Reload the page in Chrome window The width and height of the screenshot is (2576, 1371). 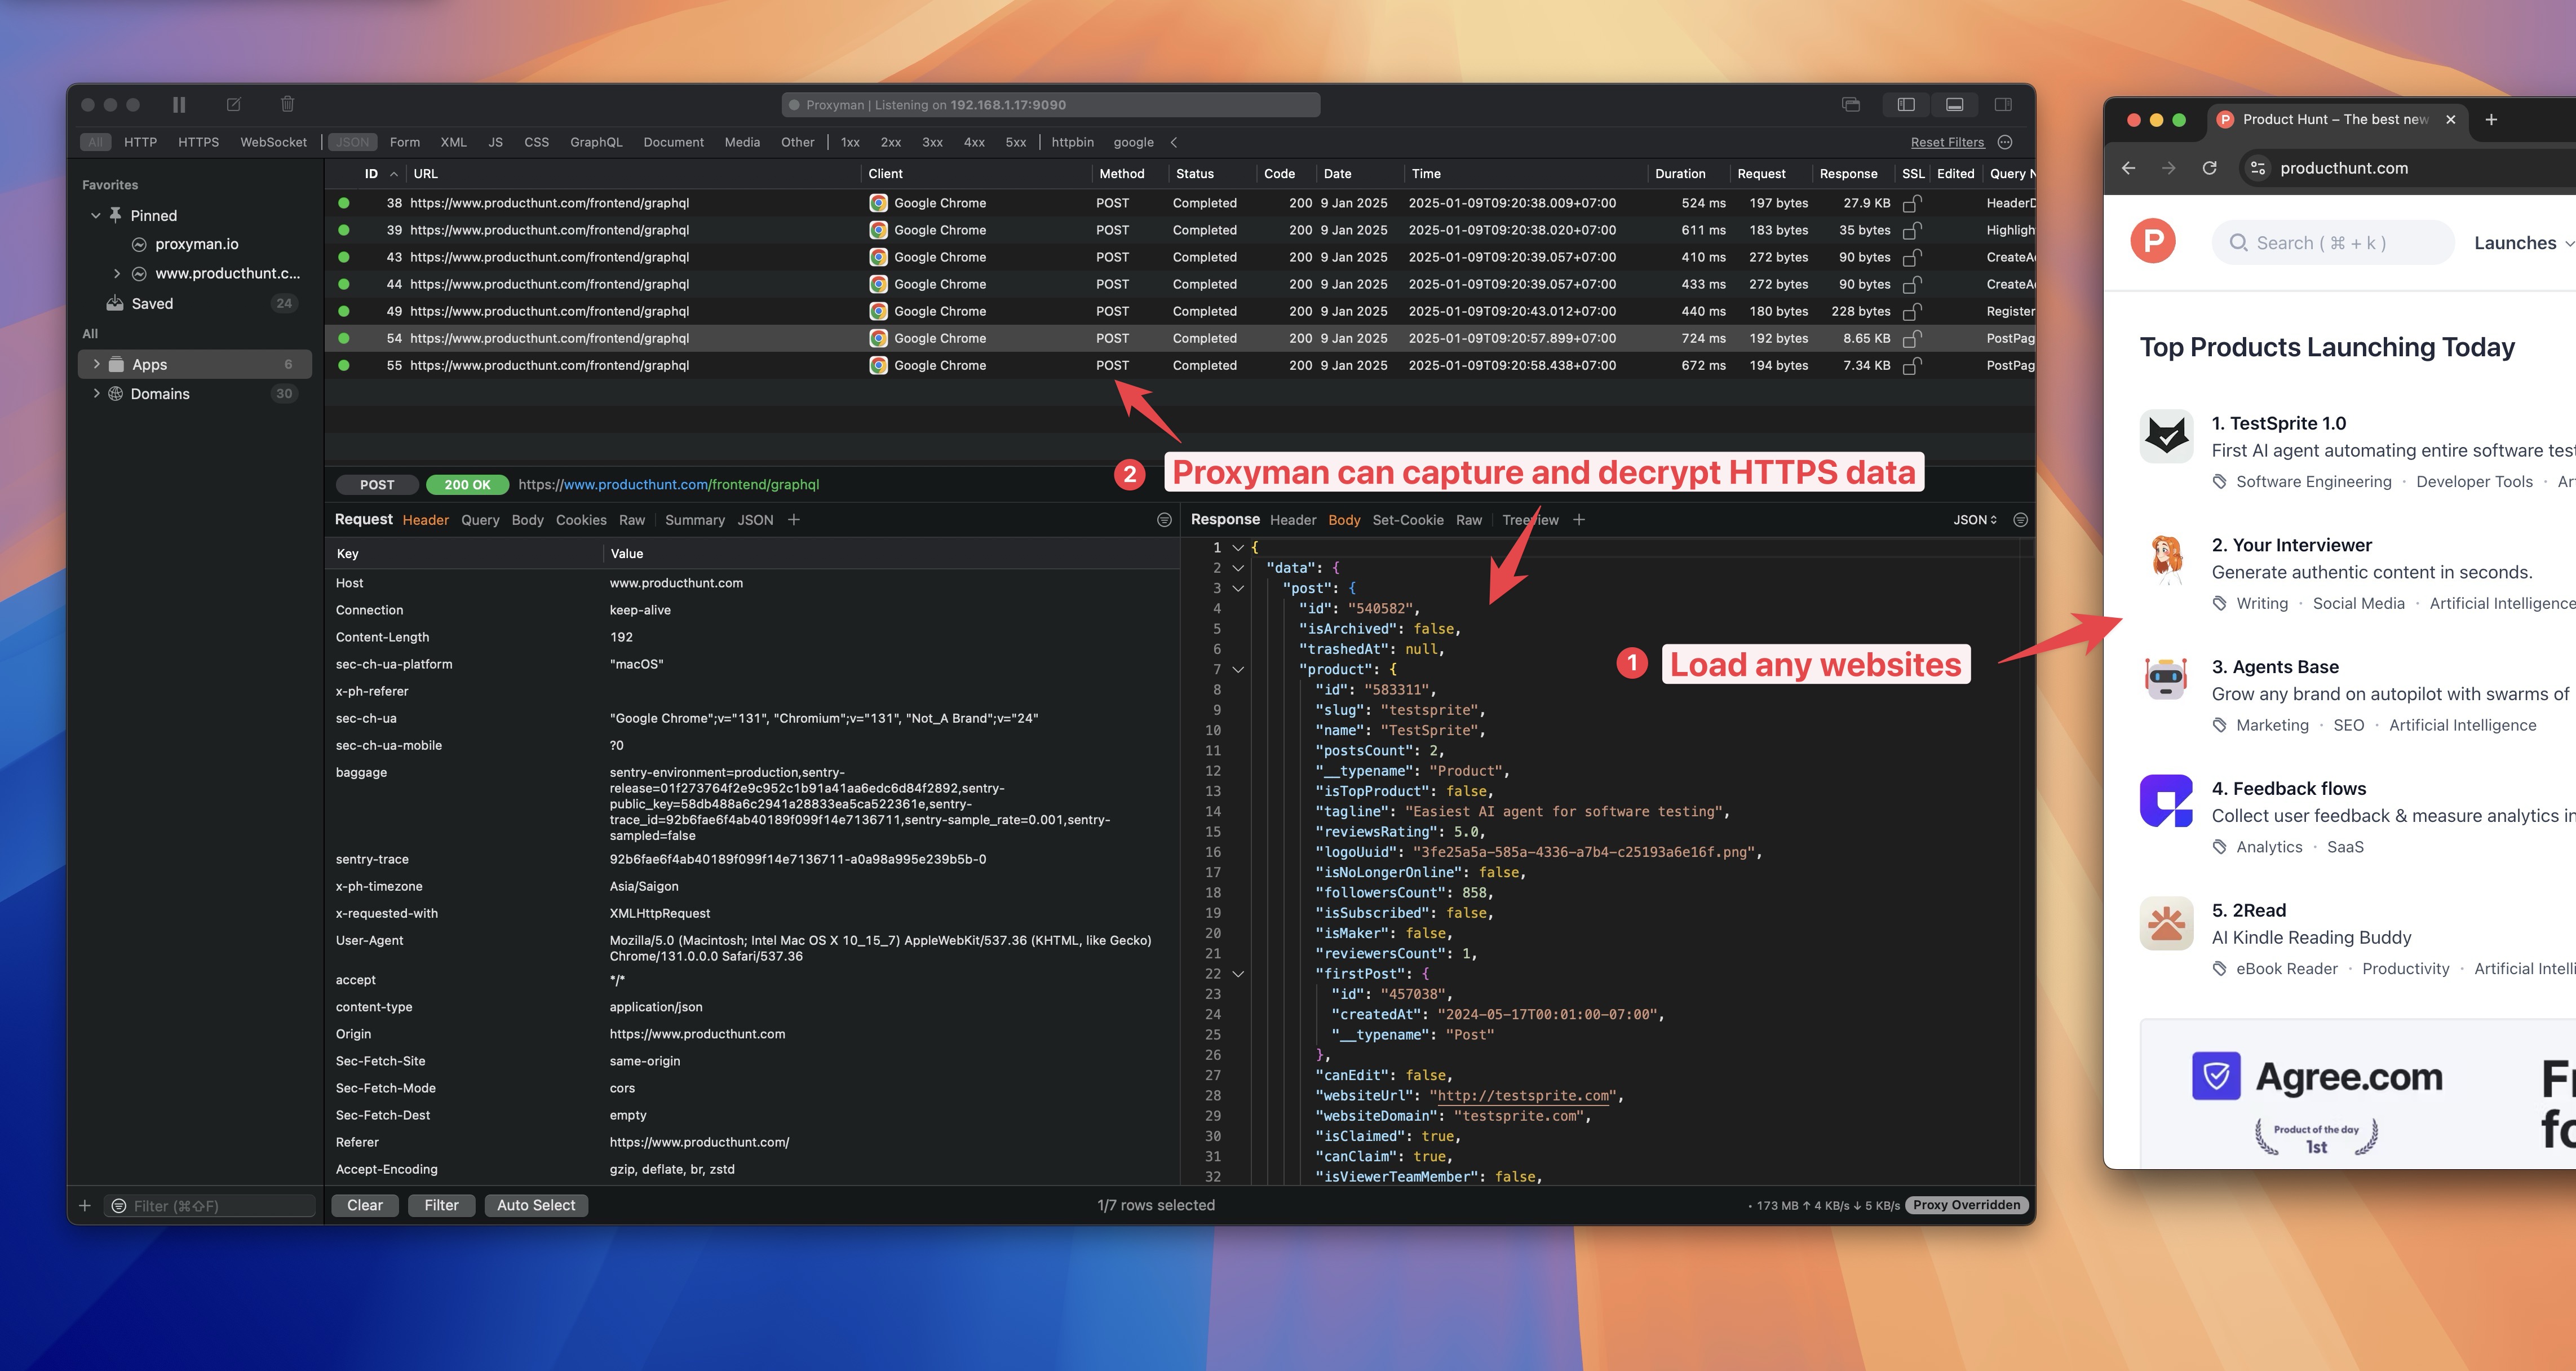[2210, 168]
